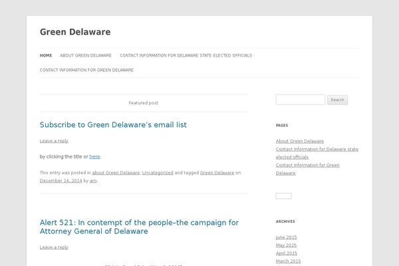Open the Alert 521 post title
399x266 pixels.
(x=139, y=227)
